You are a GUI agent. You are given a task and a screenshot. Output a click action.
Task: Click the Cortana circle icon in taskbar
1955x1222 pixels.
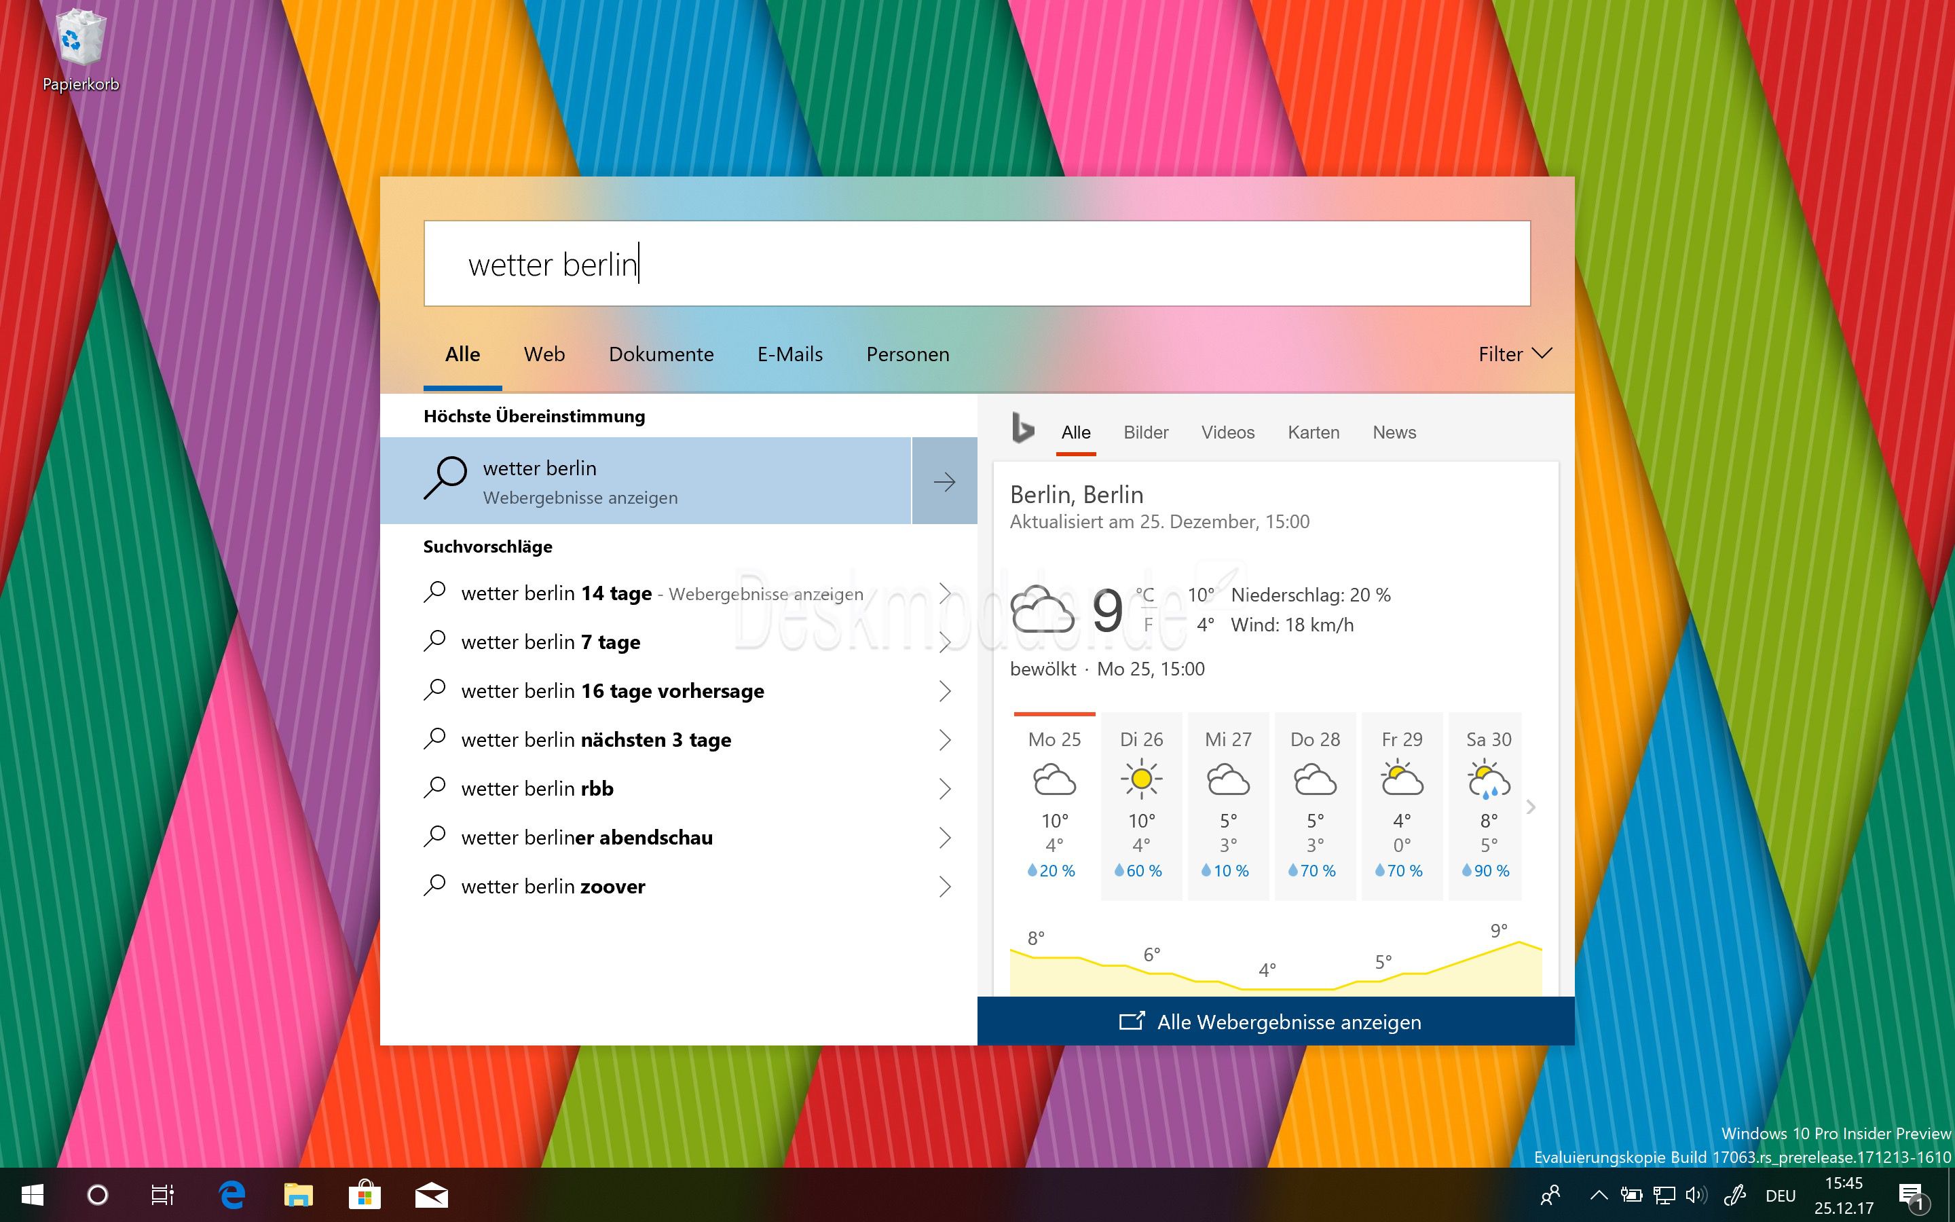coord(97,1195)
